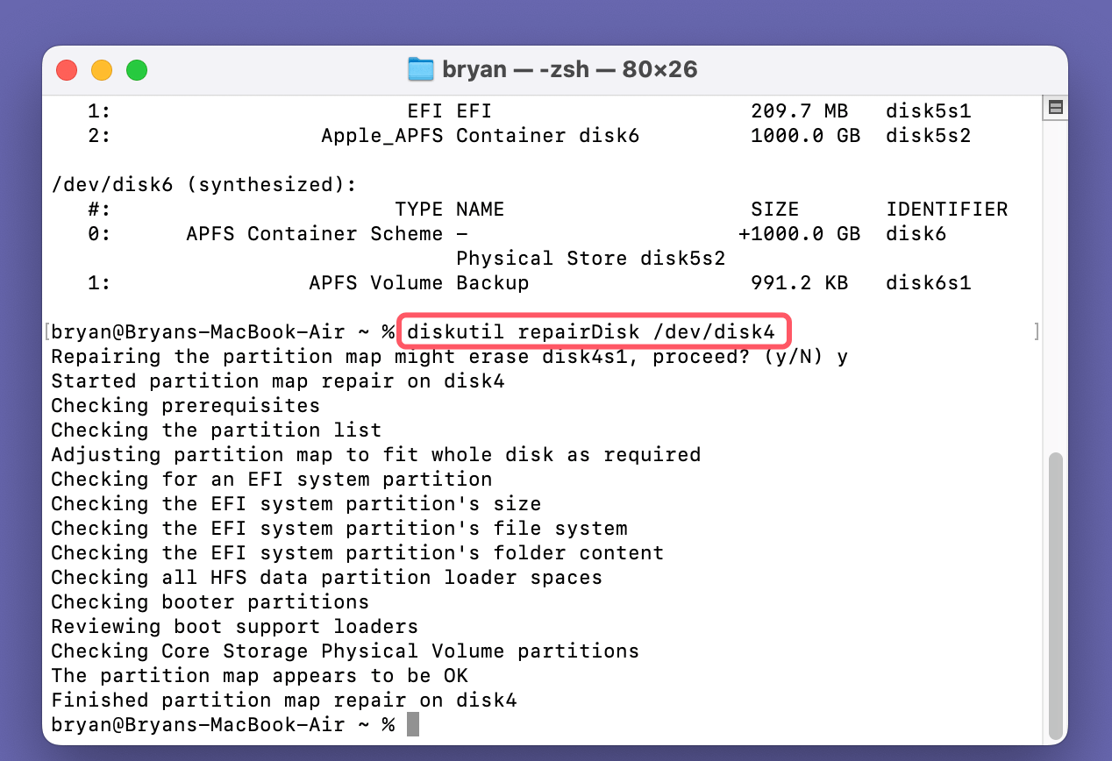The height and width of the screenshot is (761, 1112).
Task: Click the line The partition map appears to be OK
Action: click(260, 675)
